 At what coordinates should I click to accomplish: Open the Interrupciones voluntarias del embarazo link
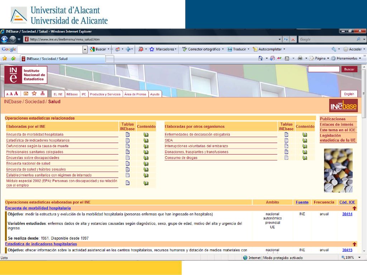pos(196,146)
